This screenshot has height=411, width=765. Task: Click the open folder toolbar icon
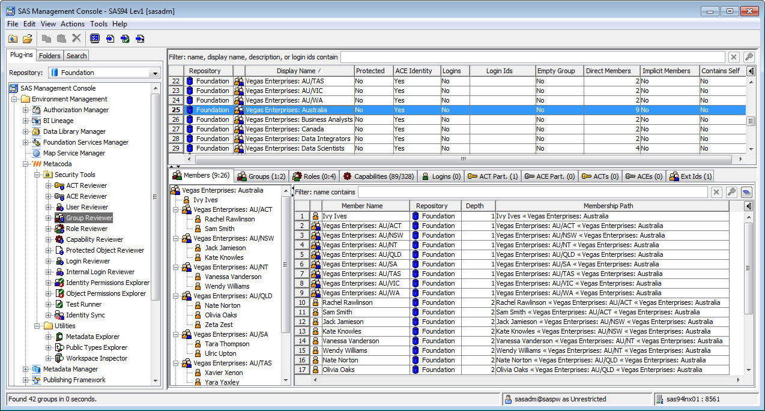click(x=28, y=38)
